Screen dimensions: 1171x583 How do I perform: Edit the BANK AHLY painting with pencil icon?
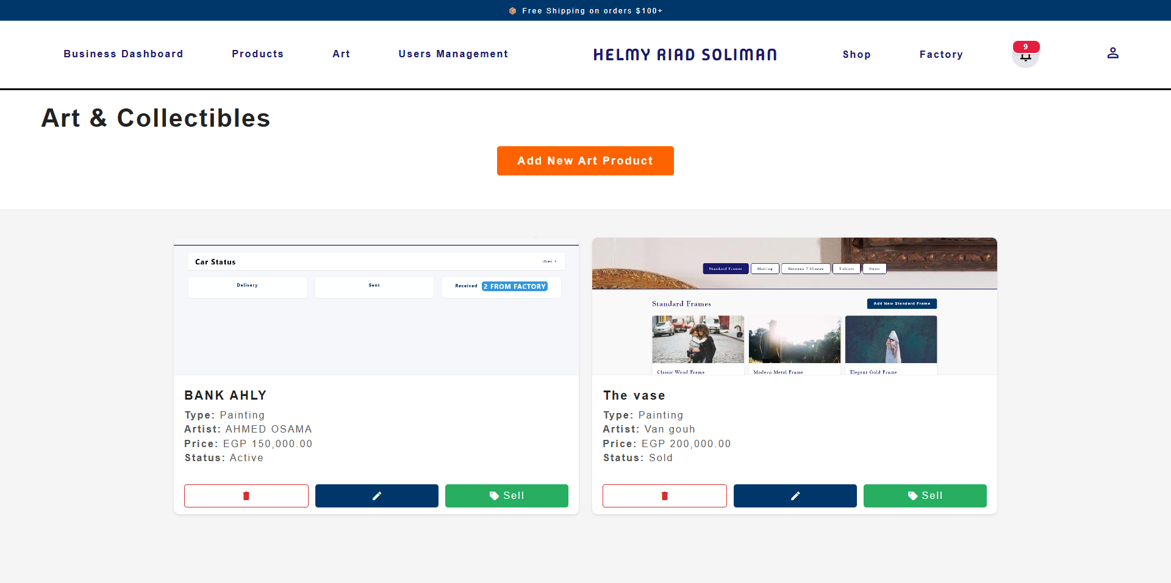pyautogui.click(x=377, y=496)
